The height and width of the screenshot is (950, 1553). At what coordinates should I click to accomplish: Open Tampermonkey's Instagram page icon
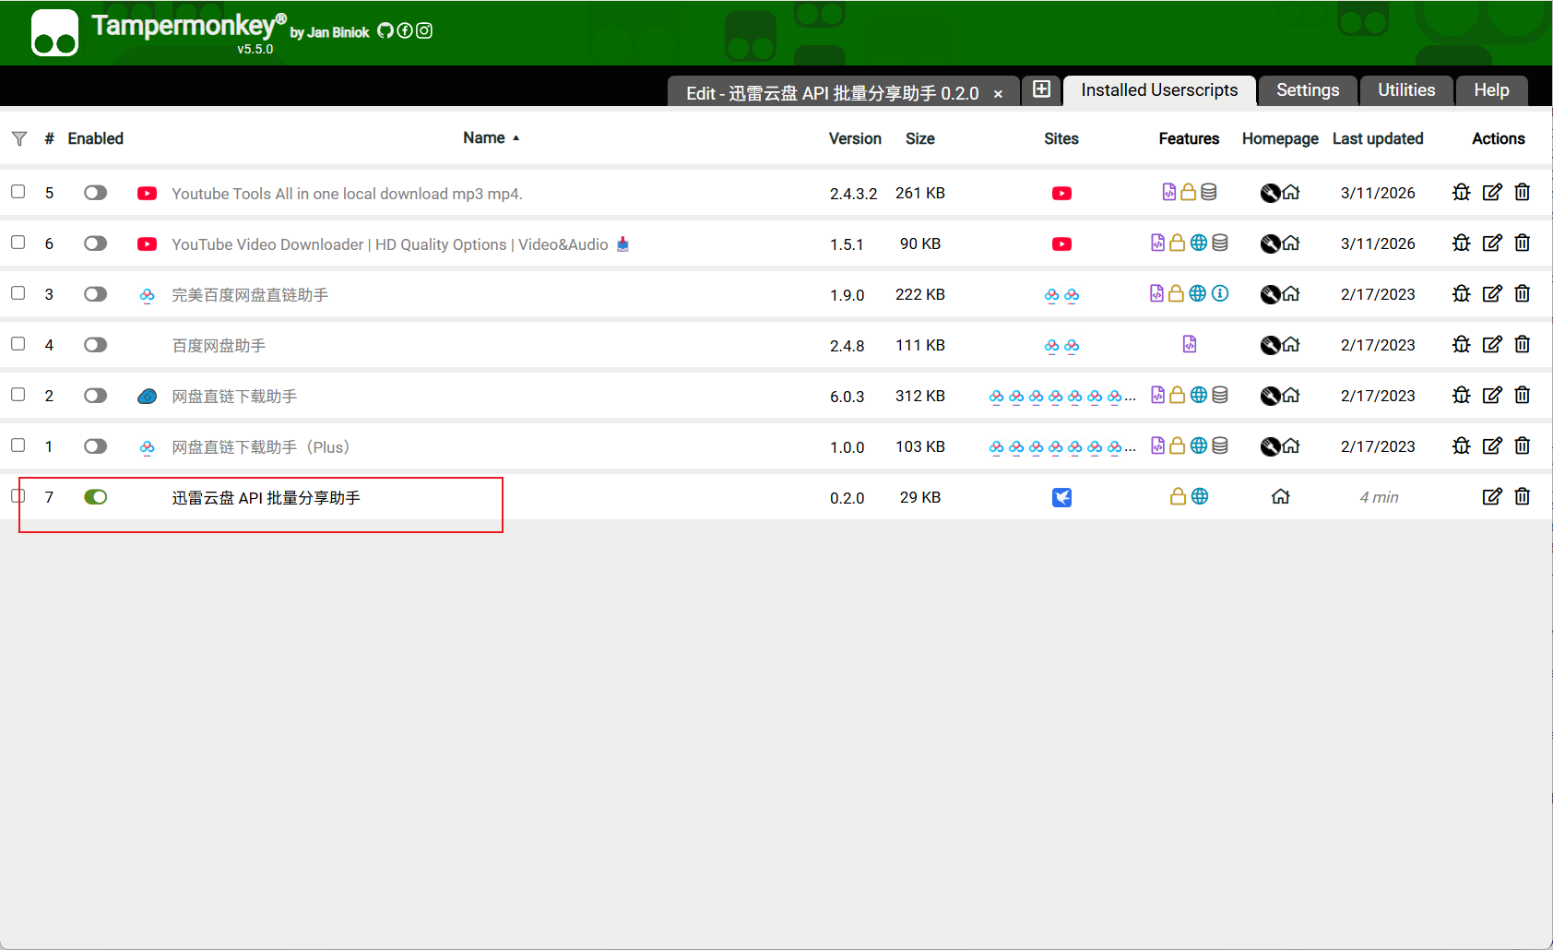[x=424, y=30]
